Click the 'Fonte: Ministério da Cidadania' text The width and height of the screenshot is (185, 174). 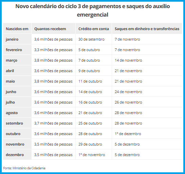pos(24,168)
